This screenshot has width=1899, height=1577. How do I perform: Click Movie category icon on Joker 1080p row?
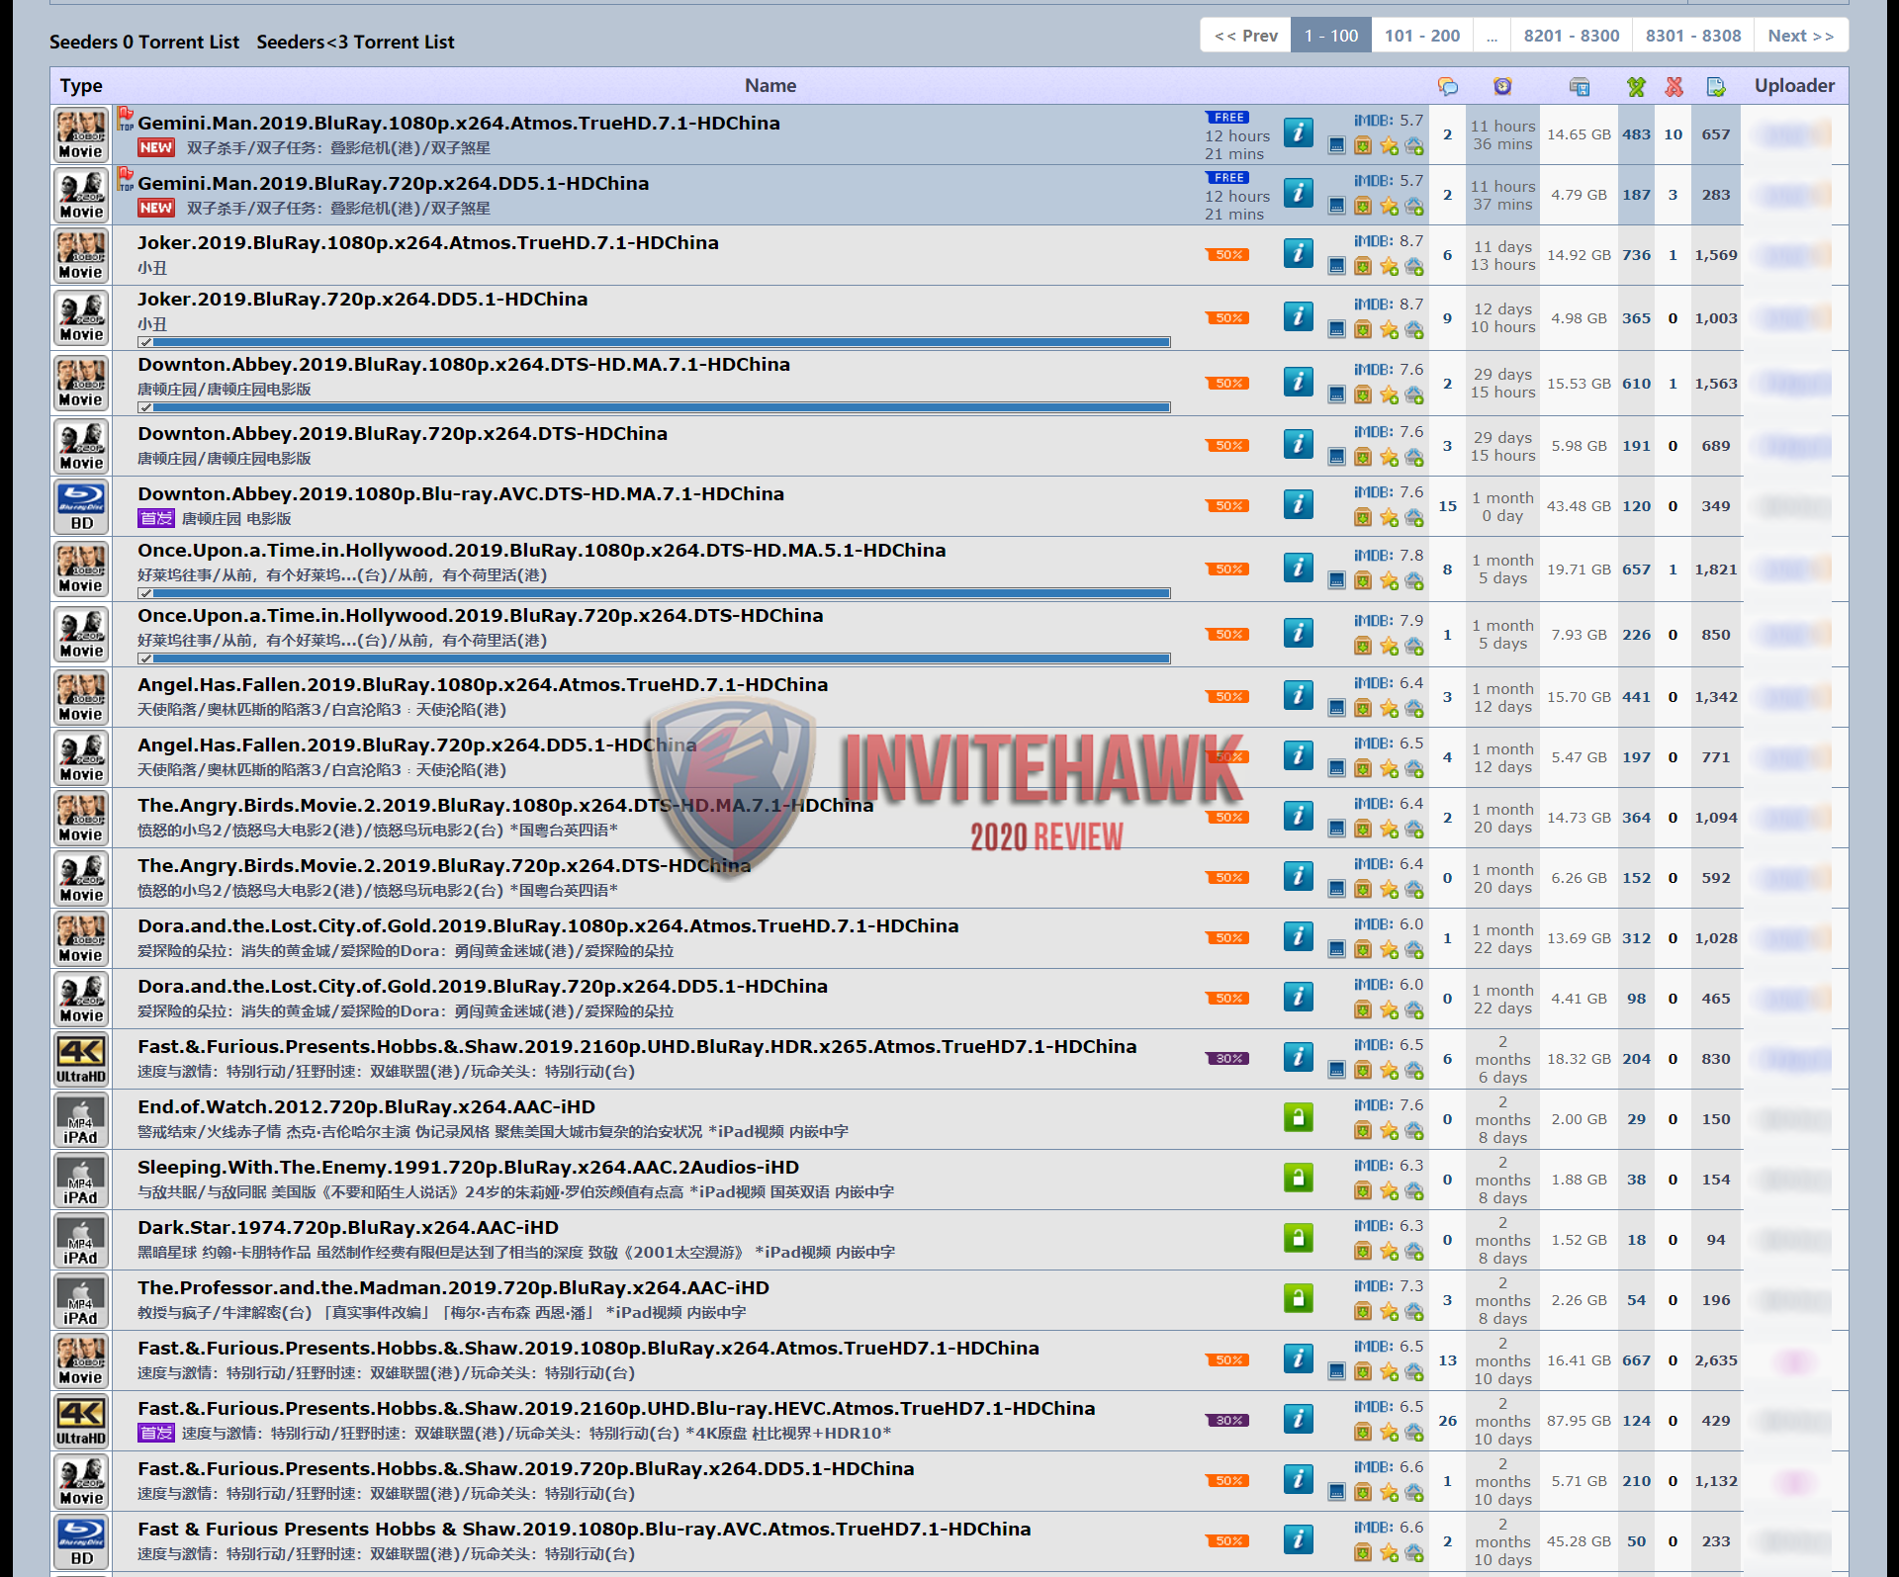coord(81,256)
